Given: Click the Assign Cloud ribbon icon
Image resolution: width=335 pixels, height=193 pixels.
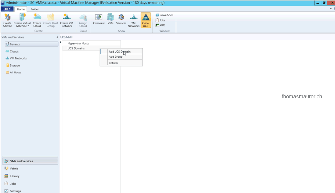Looking at the screenshot, I should click(x=83, y=20).
